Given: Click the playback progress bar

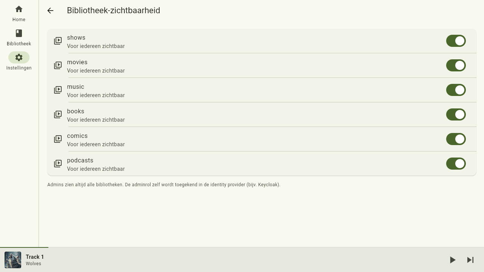Looking at the screenshot, I should [242, 247].
